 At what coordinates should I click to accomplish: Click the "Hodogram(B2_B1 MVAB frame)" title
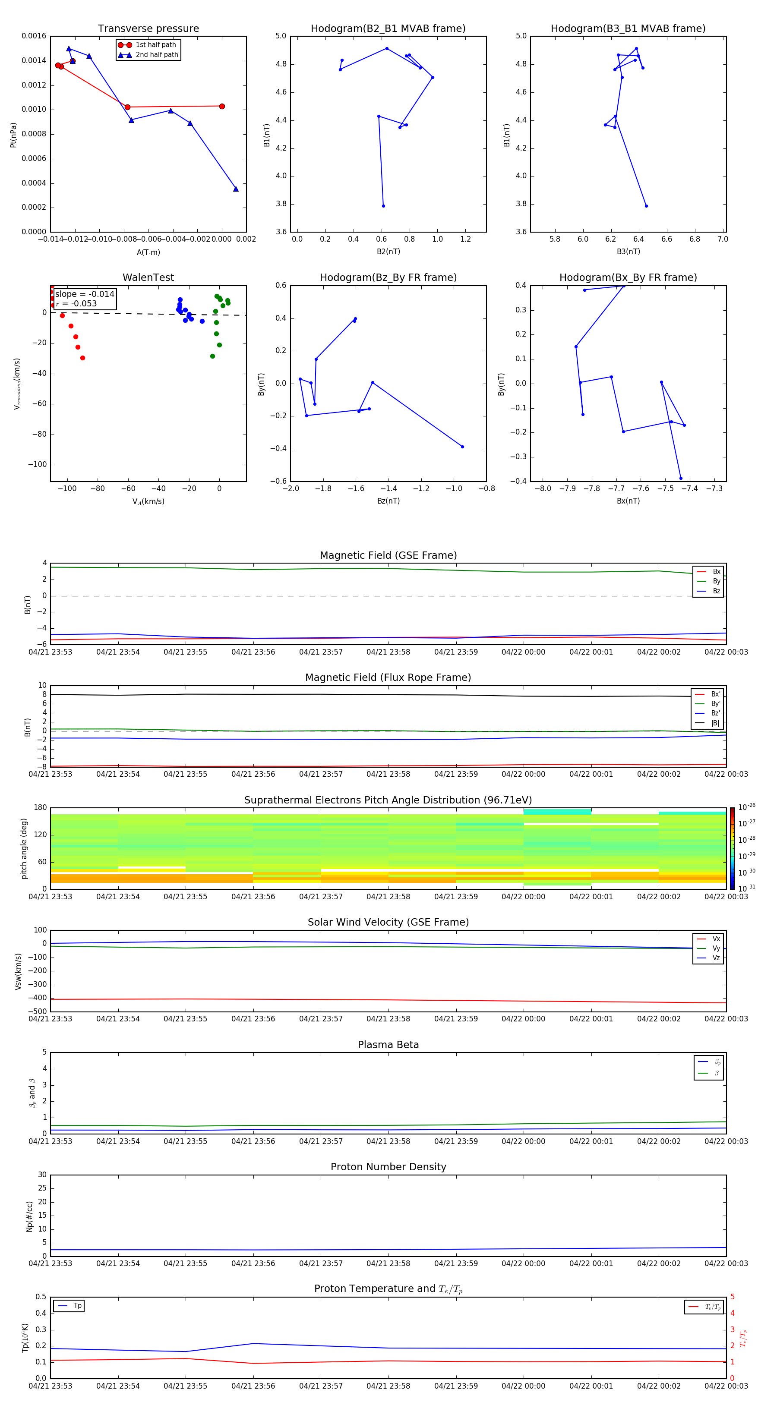[x=388, y=28]
